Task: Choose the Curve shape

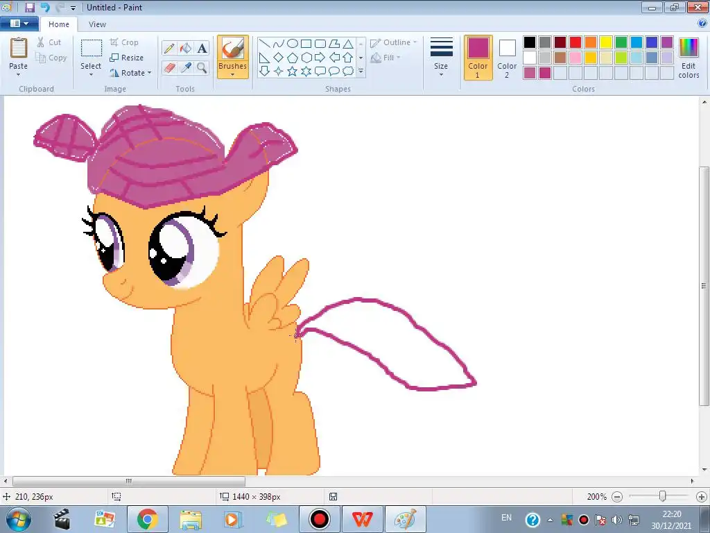Action: tap(279, 44)
